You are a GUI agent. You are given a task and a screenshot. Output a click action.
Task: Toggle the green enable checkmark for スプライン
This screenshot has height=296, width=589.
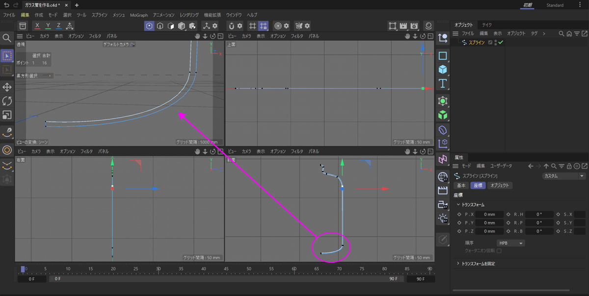pos(501,43)
